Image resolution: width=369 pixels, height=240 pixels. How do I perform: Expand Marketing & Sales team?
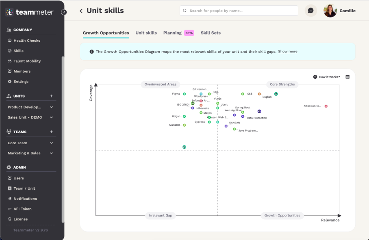point(51,153)
